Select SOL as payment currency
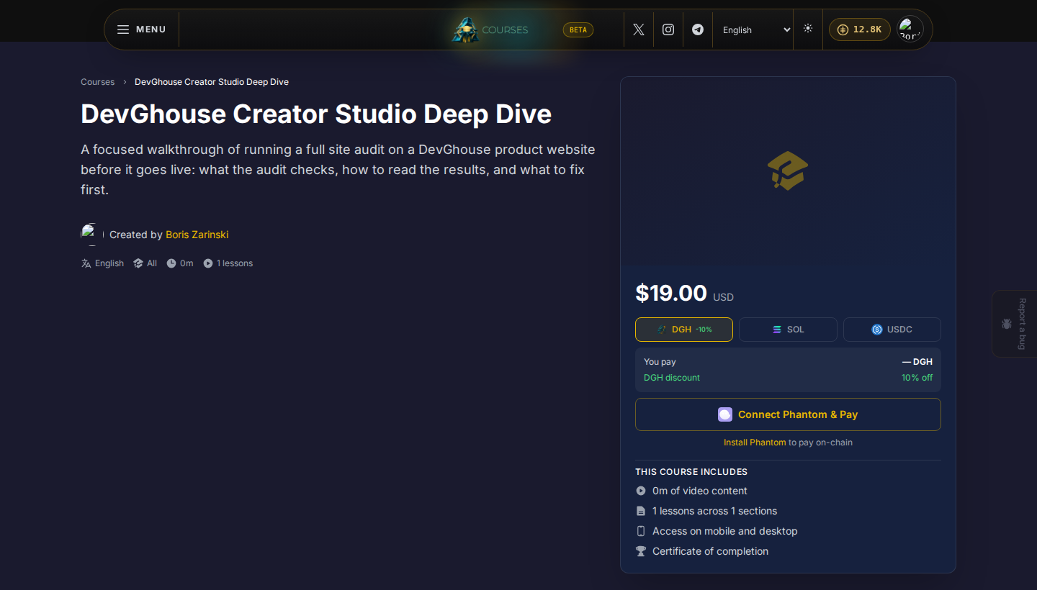The width and height of the screenshot is (1037, 590). pos(788,330)
